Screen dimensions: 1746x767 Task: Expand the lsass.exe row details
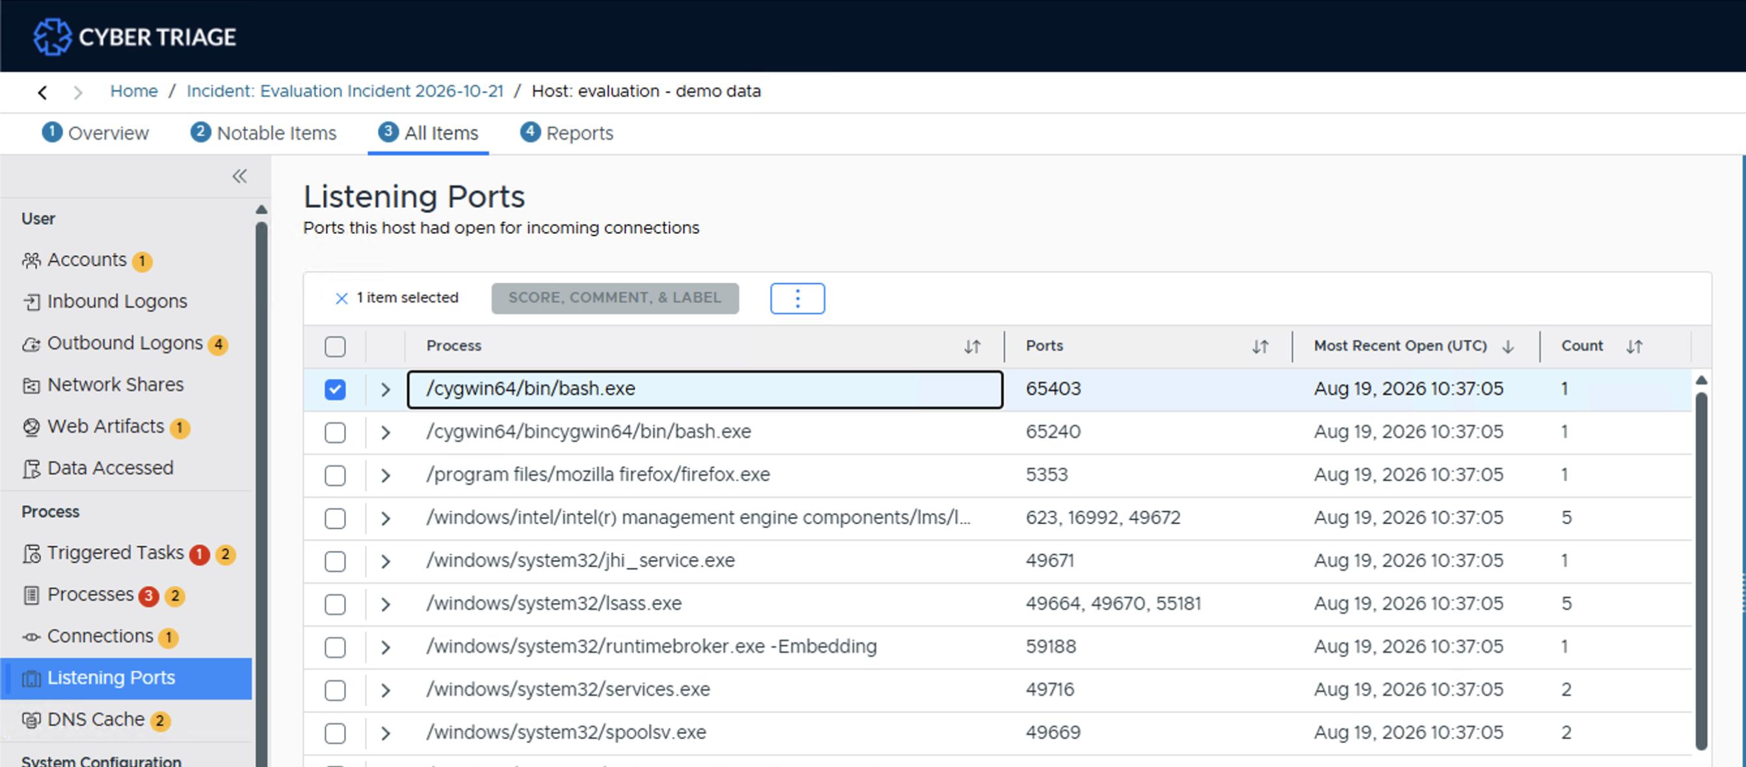pyautogui.click(x=385, y=604)
